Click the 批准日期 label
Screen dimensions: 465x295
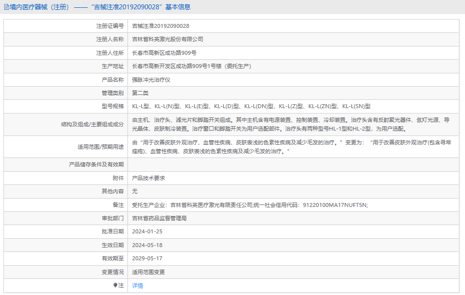[x=113, y=231]
